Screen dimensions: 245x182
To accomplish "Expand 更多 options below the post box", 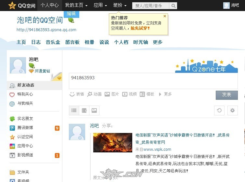I will click(x=165, y=94).
